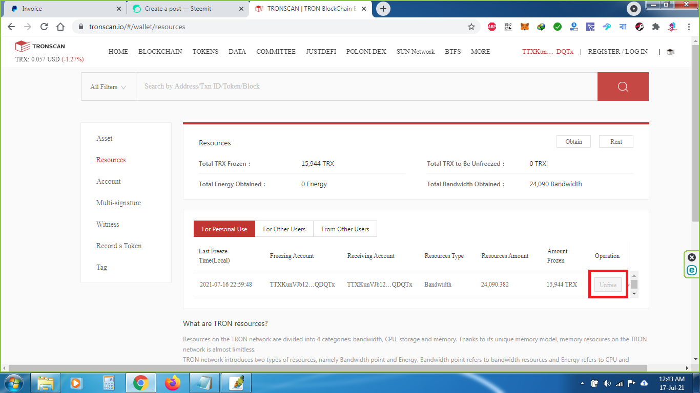The height and width of the screenshot is (393, 700).
Task: Open the DATA nav menu
Action: point(237,52)
